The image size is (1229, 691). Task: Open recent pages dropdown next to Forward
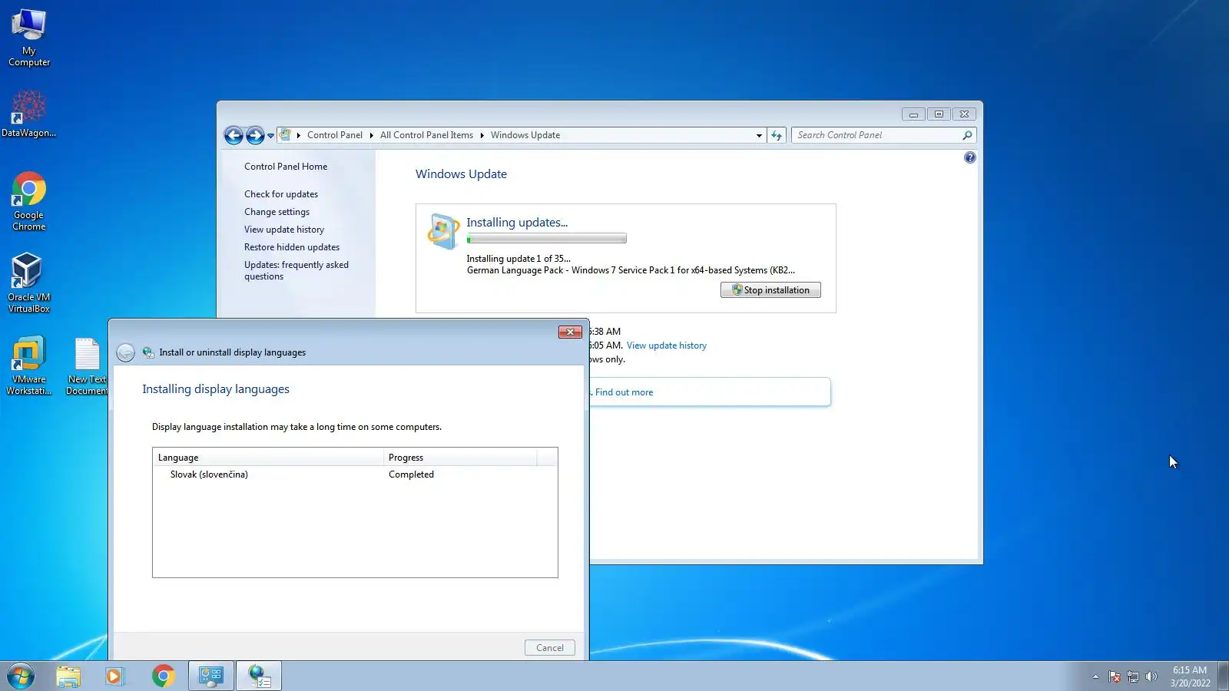click(270, 136)
